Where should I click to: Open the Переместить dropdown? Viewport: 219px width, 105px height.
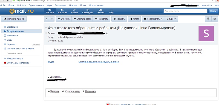[153, 19]
